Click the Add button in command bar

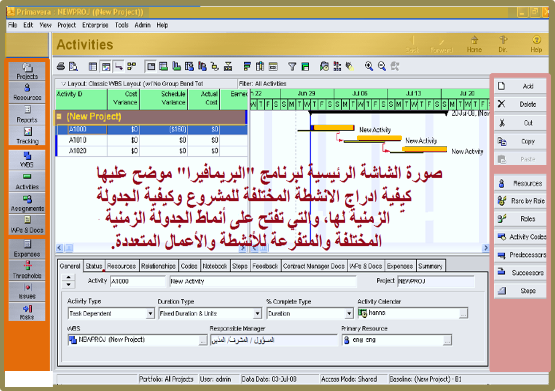click(x=520, y=86)
